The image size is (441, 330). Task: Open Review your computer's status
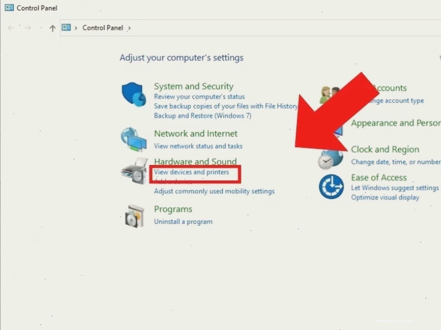coord(199,97)
